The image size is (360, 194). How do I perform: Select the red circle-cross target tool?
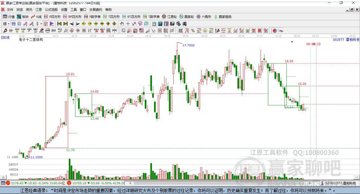tap(72, 31)
